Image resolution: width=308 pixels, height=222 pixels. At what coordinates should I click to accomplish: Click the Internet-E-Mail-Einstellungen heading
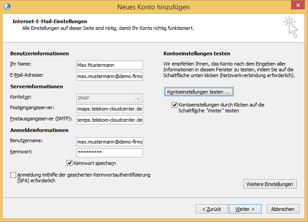coord(50,21)
